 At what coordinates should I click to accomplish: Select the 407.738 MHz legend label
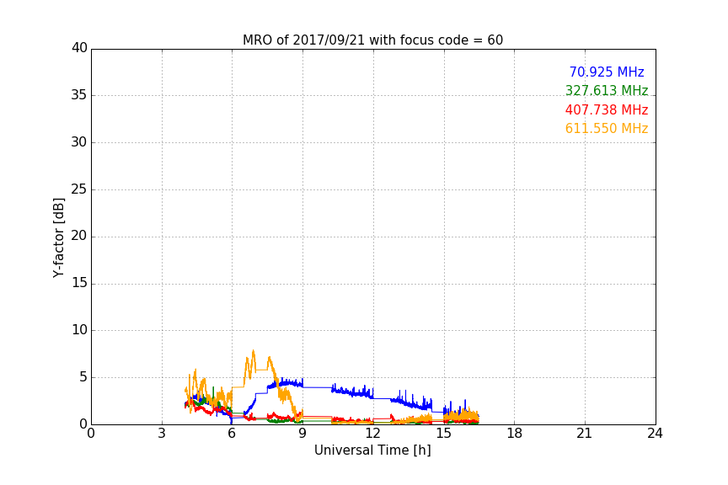pyautogui.click(x=607, y=109)
